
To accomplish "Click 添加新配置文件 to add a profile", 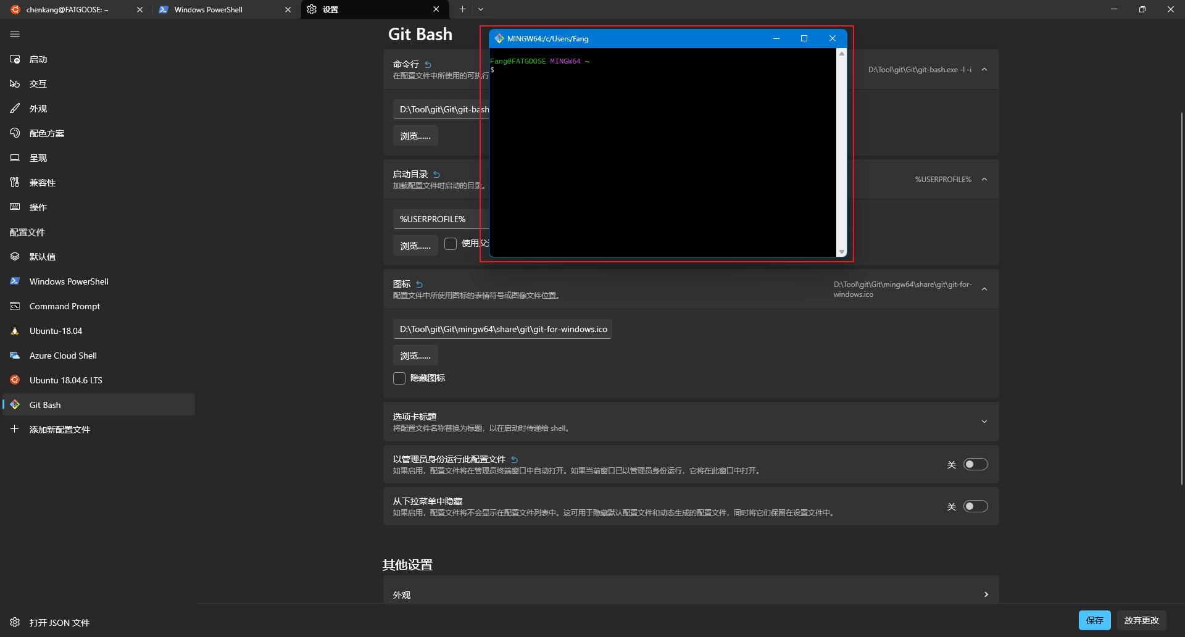I will [99, 430].
